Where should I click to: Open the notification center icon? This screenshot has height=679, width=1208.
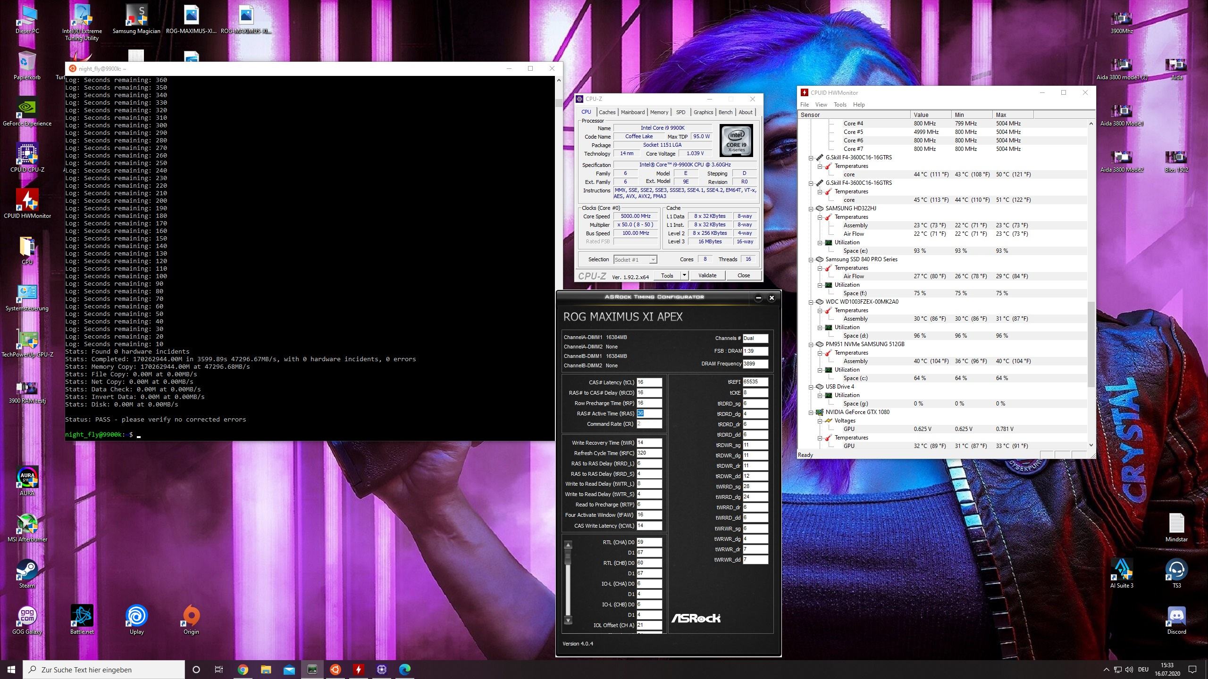tap(1192, 670)
